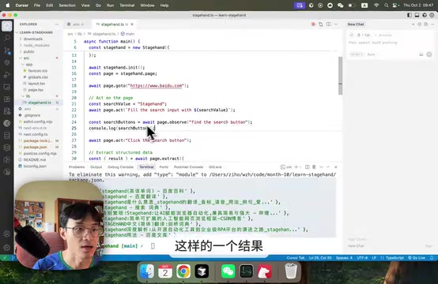Switch to the Postman Console tab

click(x=188, y=167)
